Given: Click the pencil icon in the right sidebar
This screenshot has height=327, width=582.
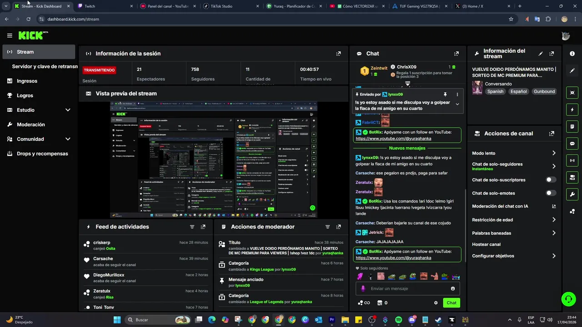Looking at the screenshot, I should (x=572, y=71).
